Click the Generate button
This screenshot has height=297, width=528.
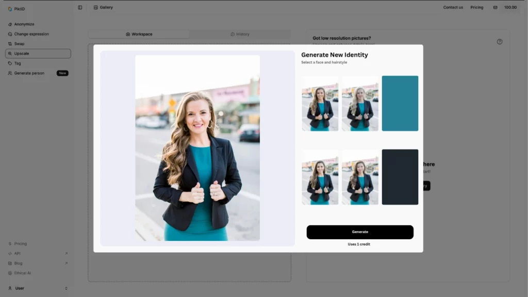359,232
